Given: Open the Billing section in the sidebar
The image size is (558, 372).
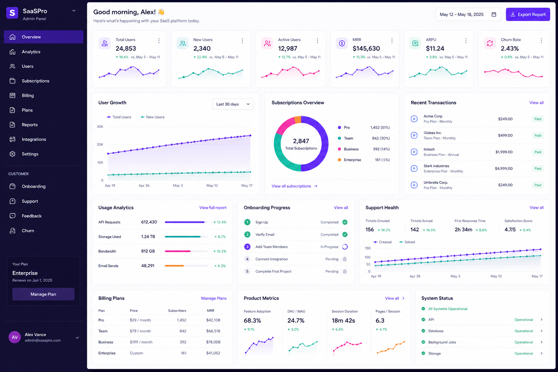Looking at the screenshot, I should click(x=44, y=96).
